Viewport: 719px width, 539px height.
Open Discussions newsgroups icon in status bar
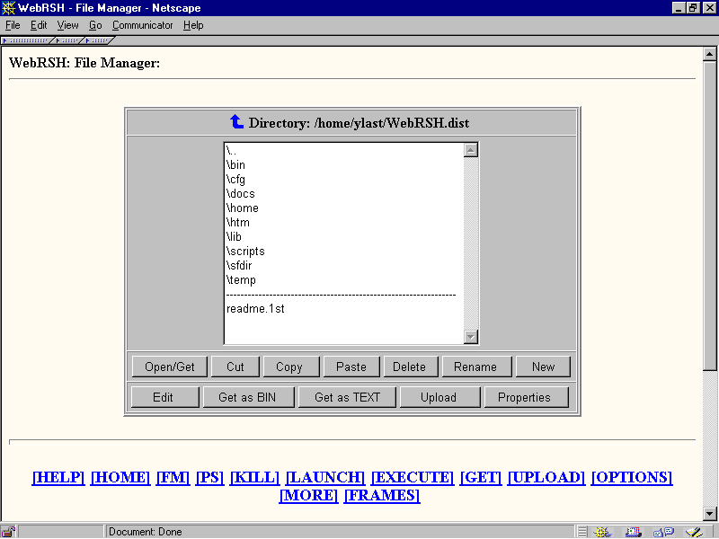[x=663, y=532]
